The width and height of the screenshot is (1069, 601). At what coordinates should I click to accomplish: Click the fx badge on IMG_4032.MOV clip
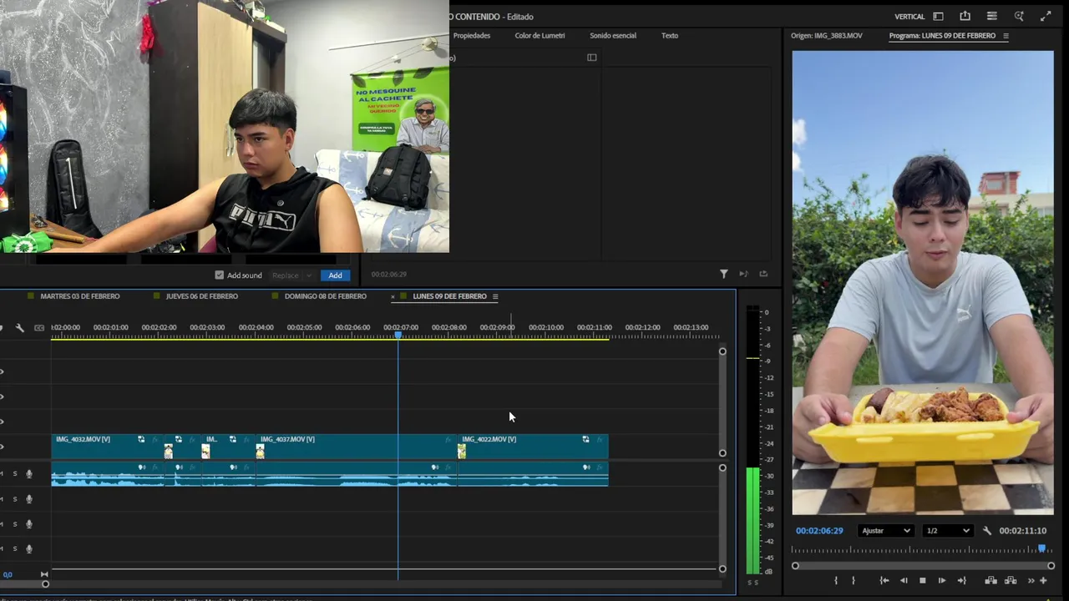pyautogui.click(x=154, y=440)
